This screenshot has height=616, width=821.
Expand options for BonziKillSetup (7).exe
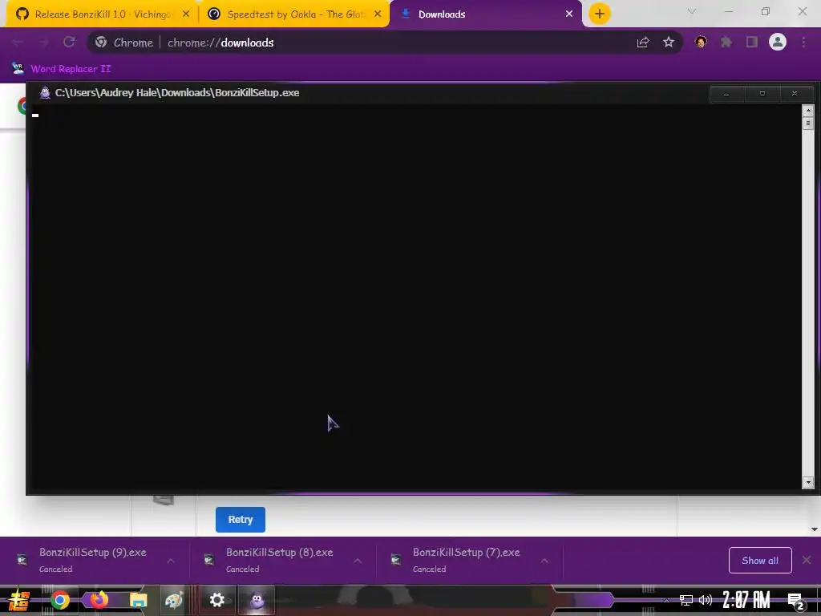coord(544,561)
